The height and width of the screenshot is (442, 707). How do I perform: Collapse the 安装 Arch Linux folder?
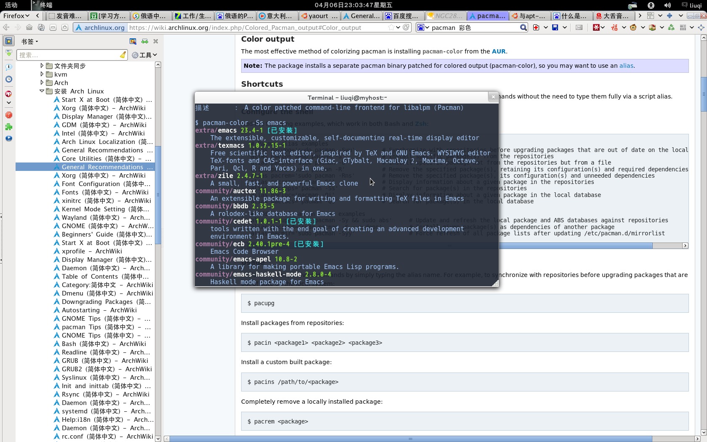[42, 91]
